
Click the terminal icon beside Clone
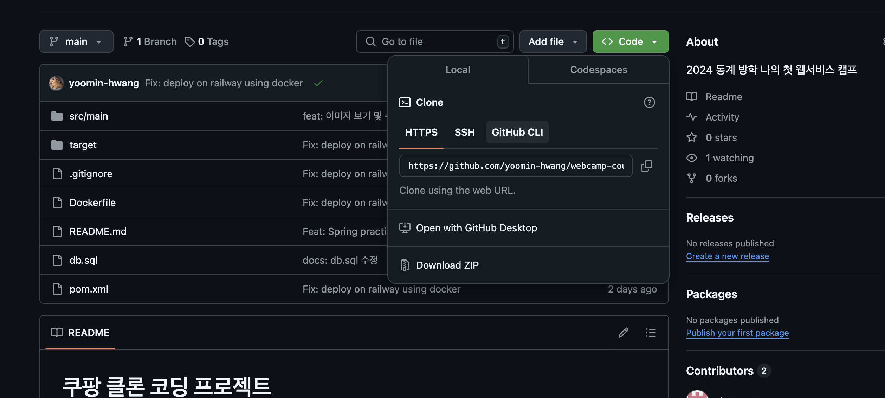pos(405,102)
